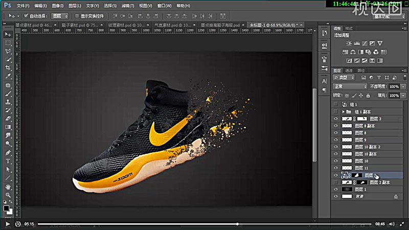Add a Brightness/Contrast adjustment
409x230 pixels.
coord(349,43)
